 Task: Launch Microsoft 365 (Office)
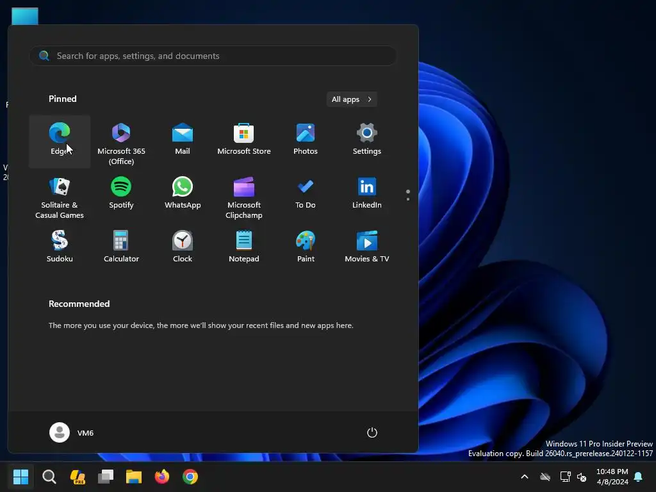(121, 142)
